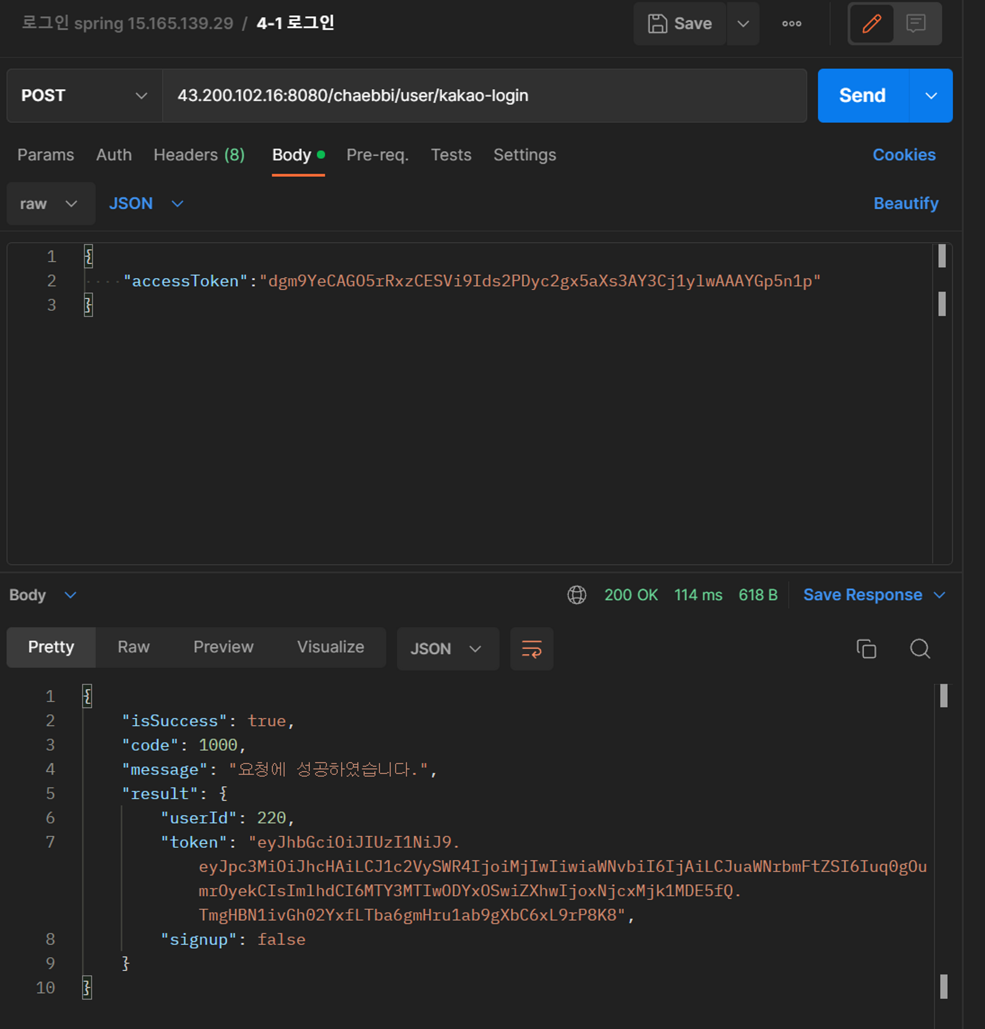Open the Pre-req. tab
985x1029 pixels.
click(x=378, y=155)
